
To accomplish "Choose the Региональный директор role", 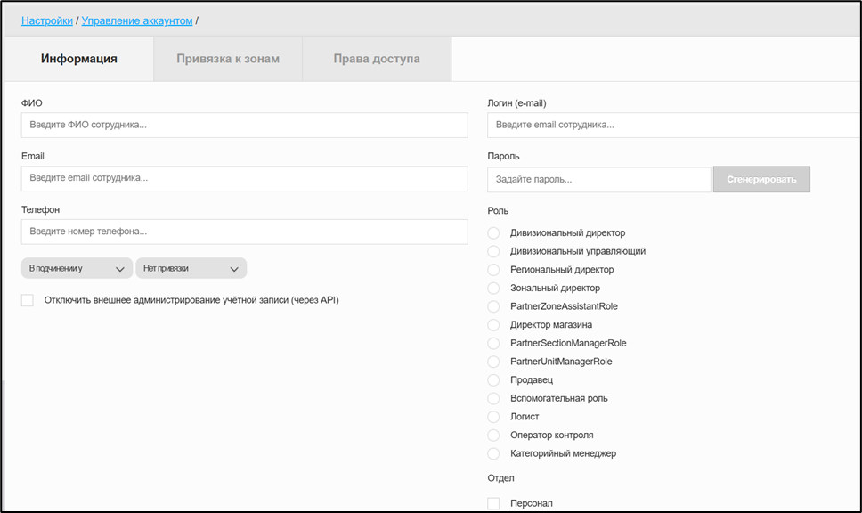I will point(494,270).
